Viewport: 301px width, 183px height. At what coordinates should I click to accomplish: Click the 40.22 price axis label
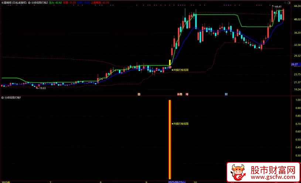pos(297,20)
